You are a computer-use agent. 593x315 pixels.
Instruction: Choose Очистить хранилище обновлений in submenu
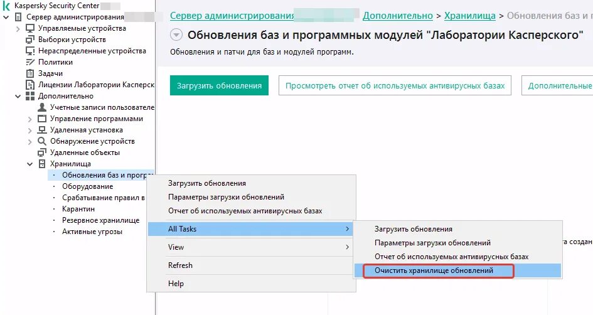(x=457, y=270)
